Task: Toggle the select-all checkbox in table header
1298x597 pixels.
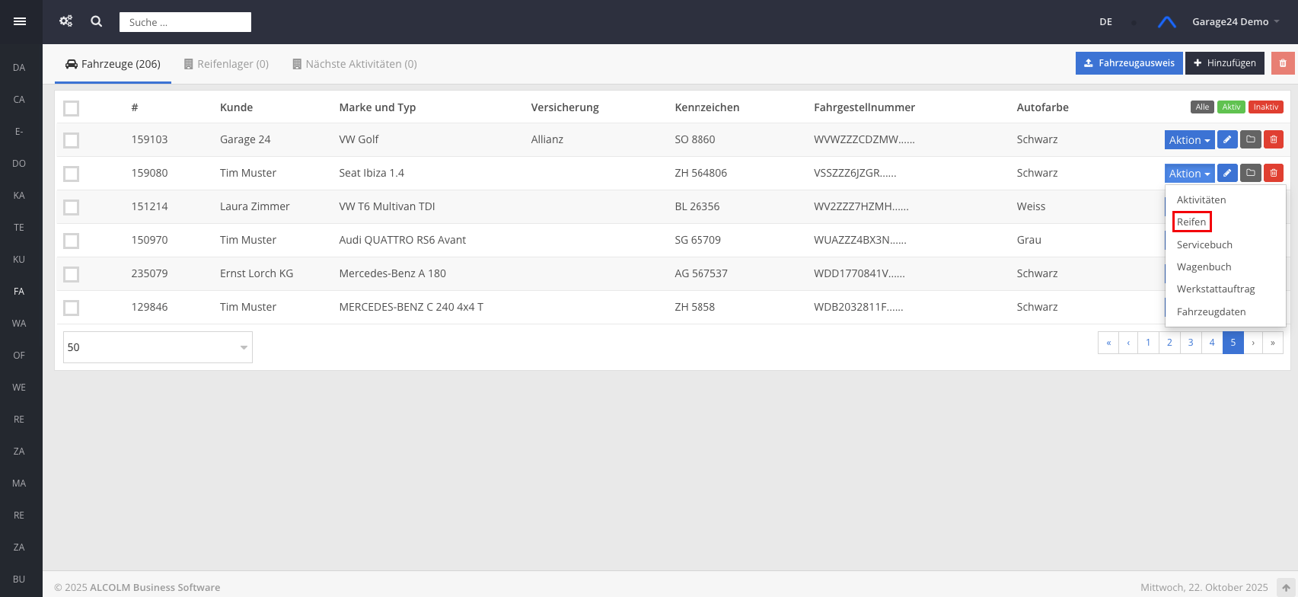Action: [72, 108]
